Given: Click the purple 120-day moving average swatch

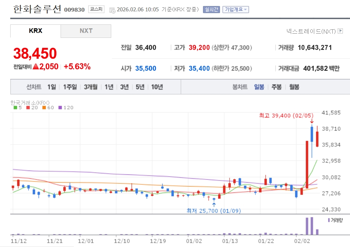Looking at the screenshot, I should click(60, 108).
